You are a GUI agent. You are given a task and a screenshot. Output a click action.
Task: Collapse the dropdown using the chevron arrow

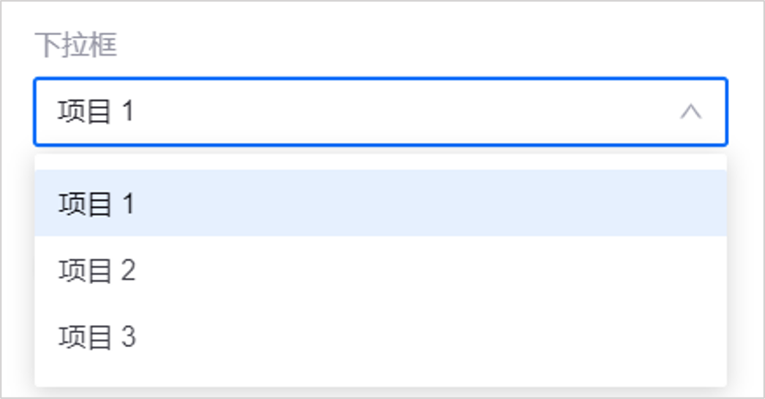pos(690,112)
